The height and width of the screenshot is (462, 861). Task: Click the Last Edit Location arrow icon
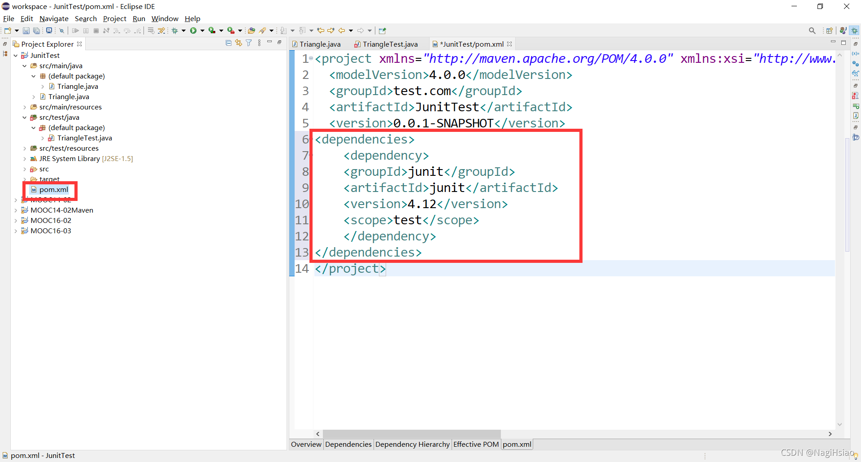[x=321, y=31]
